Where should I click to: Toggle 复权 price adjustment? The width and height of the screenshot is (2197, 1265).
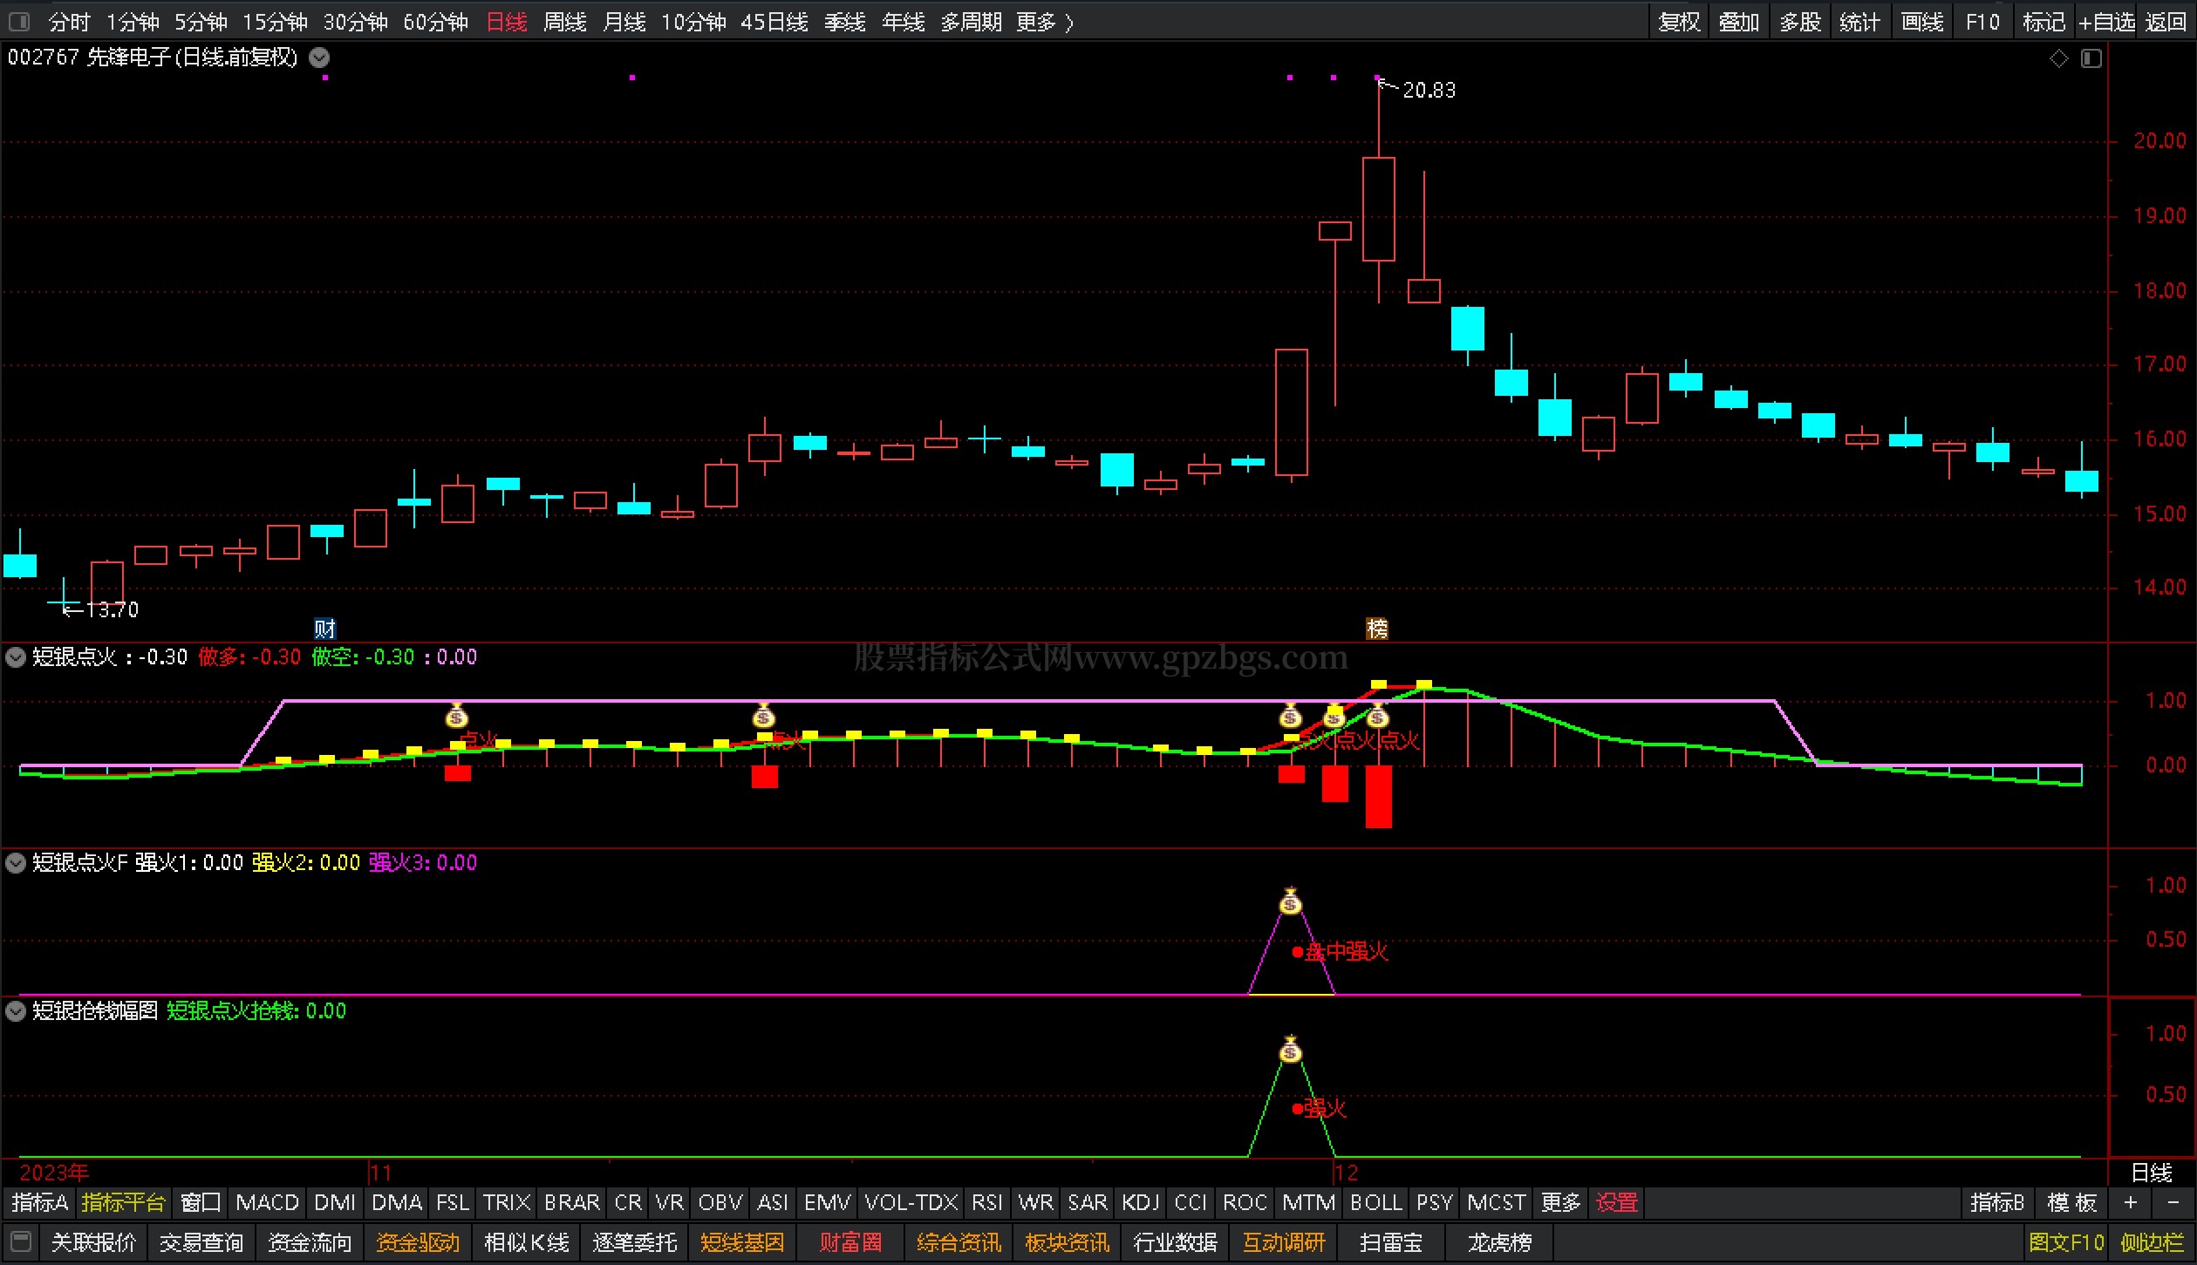click(x=1679, y=22)
